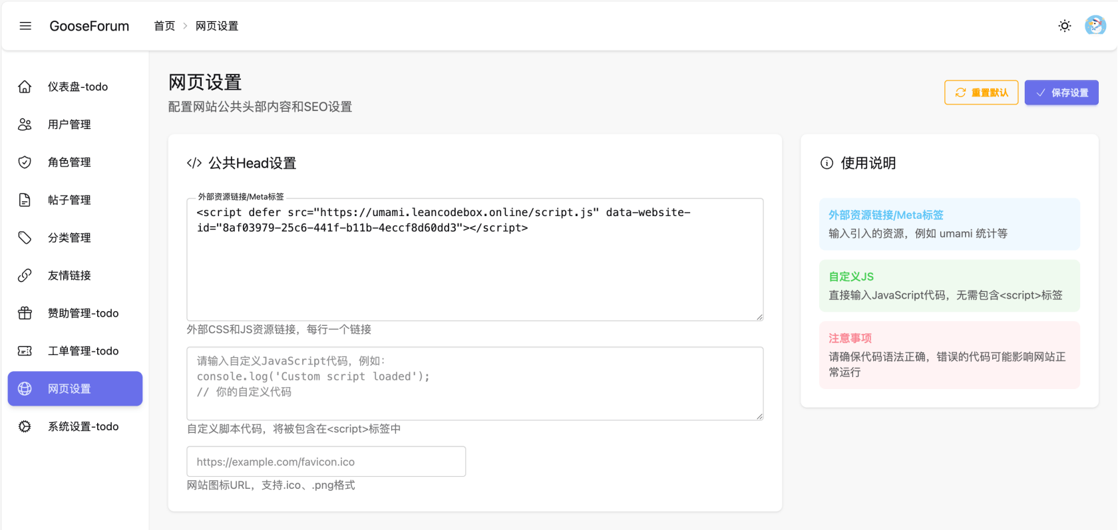Open 系统设置-todo in the sidebar
This screenshot has width=1118, height=530.
[x=75, y=426]
